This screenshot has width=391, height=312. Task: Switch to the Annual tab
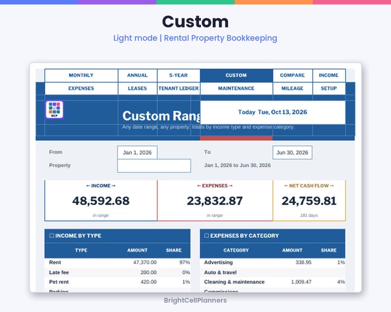click(x=137, y=75)
